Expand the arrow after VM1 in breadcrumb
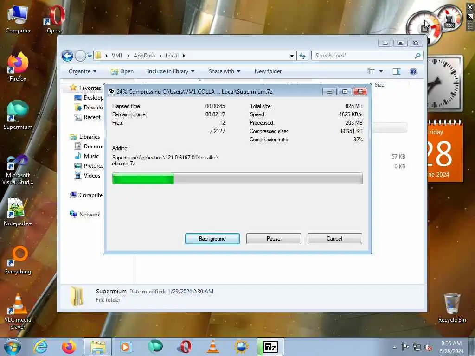 pyautogui.click(x=128, y=56)
